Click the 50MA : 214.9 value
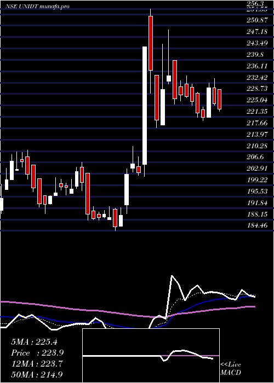Image resolution: width=274 pixels, height=383 pixels. tap(37, 375)
